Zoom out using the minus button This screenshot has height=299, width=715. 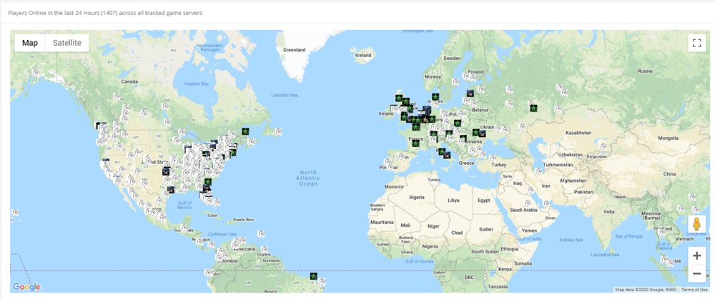tap(696, 273)
